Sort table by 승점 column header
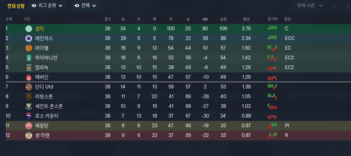 pos(223,19)
